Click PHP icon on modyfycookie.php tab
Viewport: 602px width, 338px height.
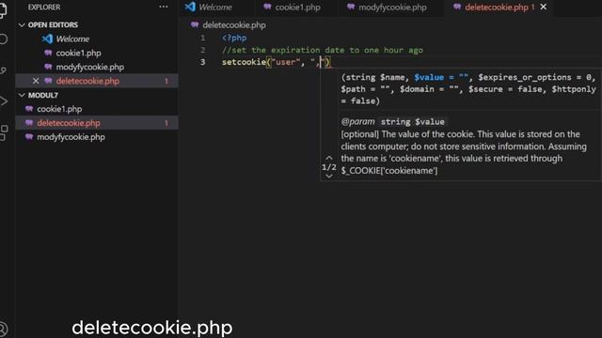click(351, 7)
